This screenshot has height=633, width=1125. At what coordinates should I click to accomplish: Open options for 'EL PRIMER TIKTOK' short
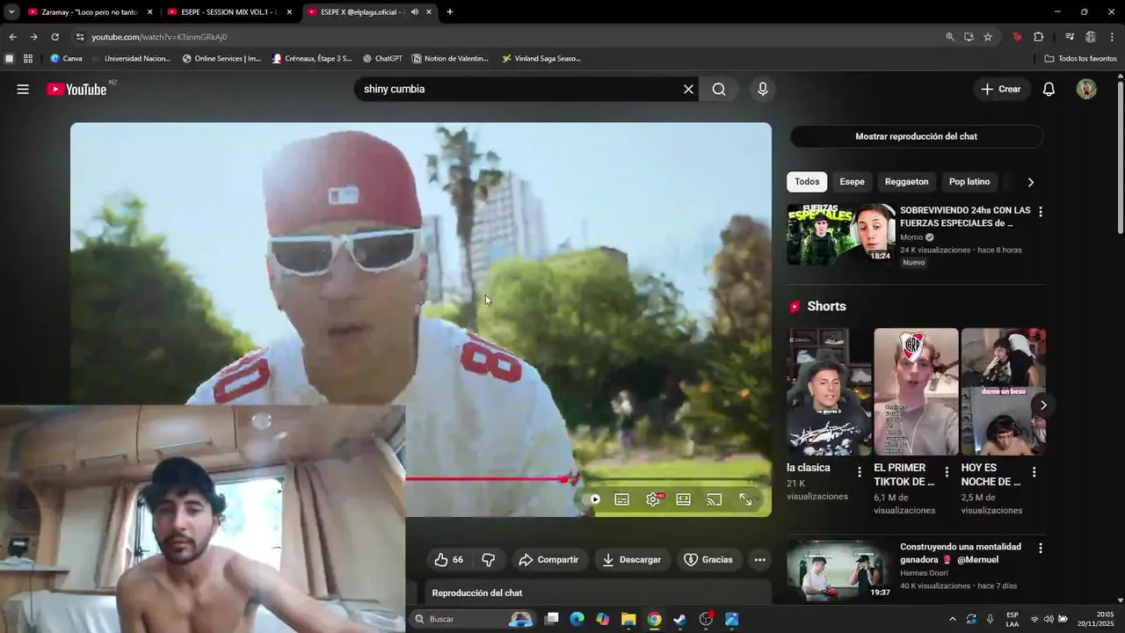click(947, 472)
